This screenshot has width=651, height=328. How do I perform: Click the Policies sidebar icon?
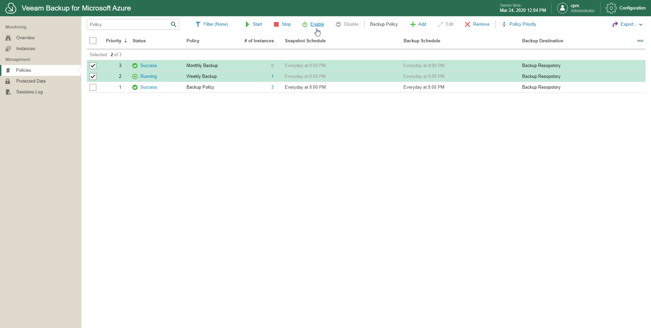[8, 70]
